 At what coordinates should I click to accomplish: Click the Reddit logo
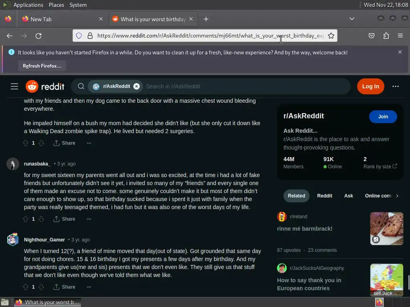point(45,86)
